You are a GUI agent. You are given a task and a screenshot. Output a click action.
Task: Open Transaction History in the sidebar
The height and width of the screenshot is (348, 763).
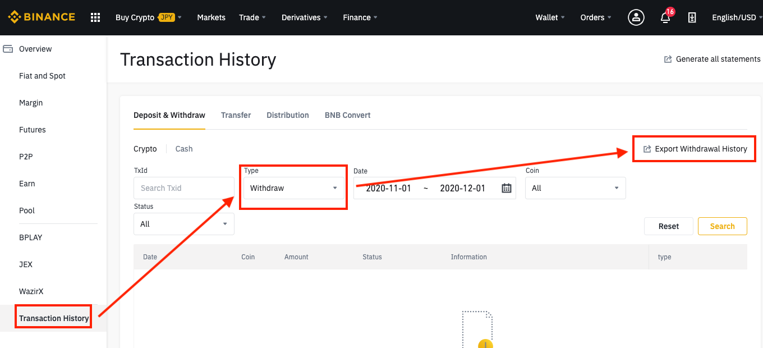tap(54, 318)
